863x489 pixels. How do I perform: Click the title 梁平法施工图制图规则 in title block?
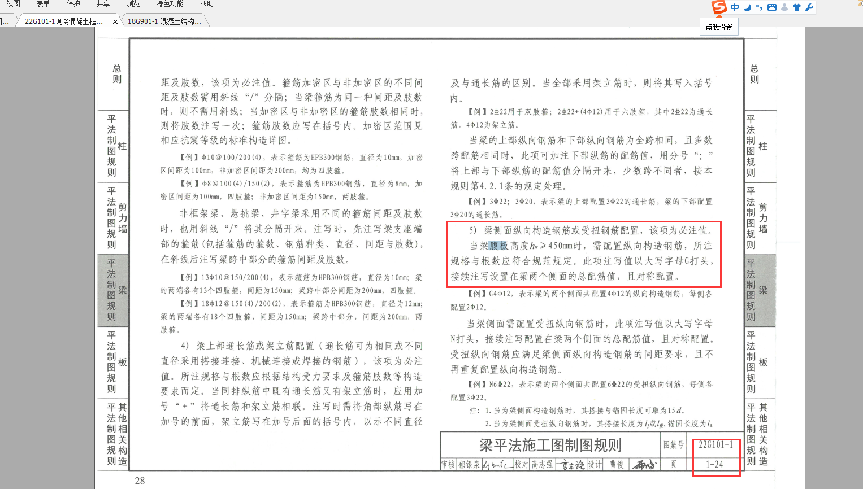pos(550,445)
